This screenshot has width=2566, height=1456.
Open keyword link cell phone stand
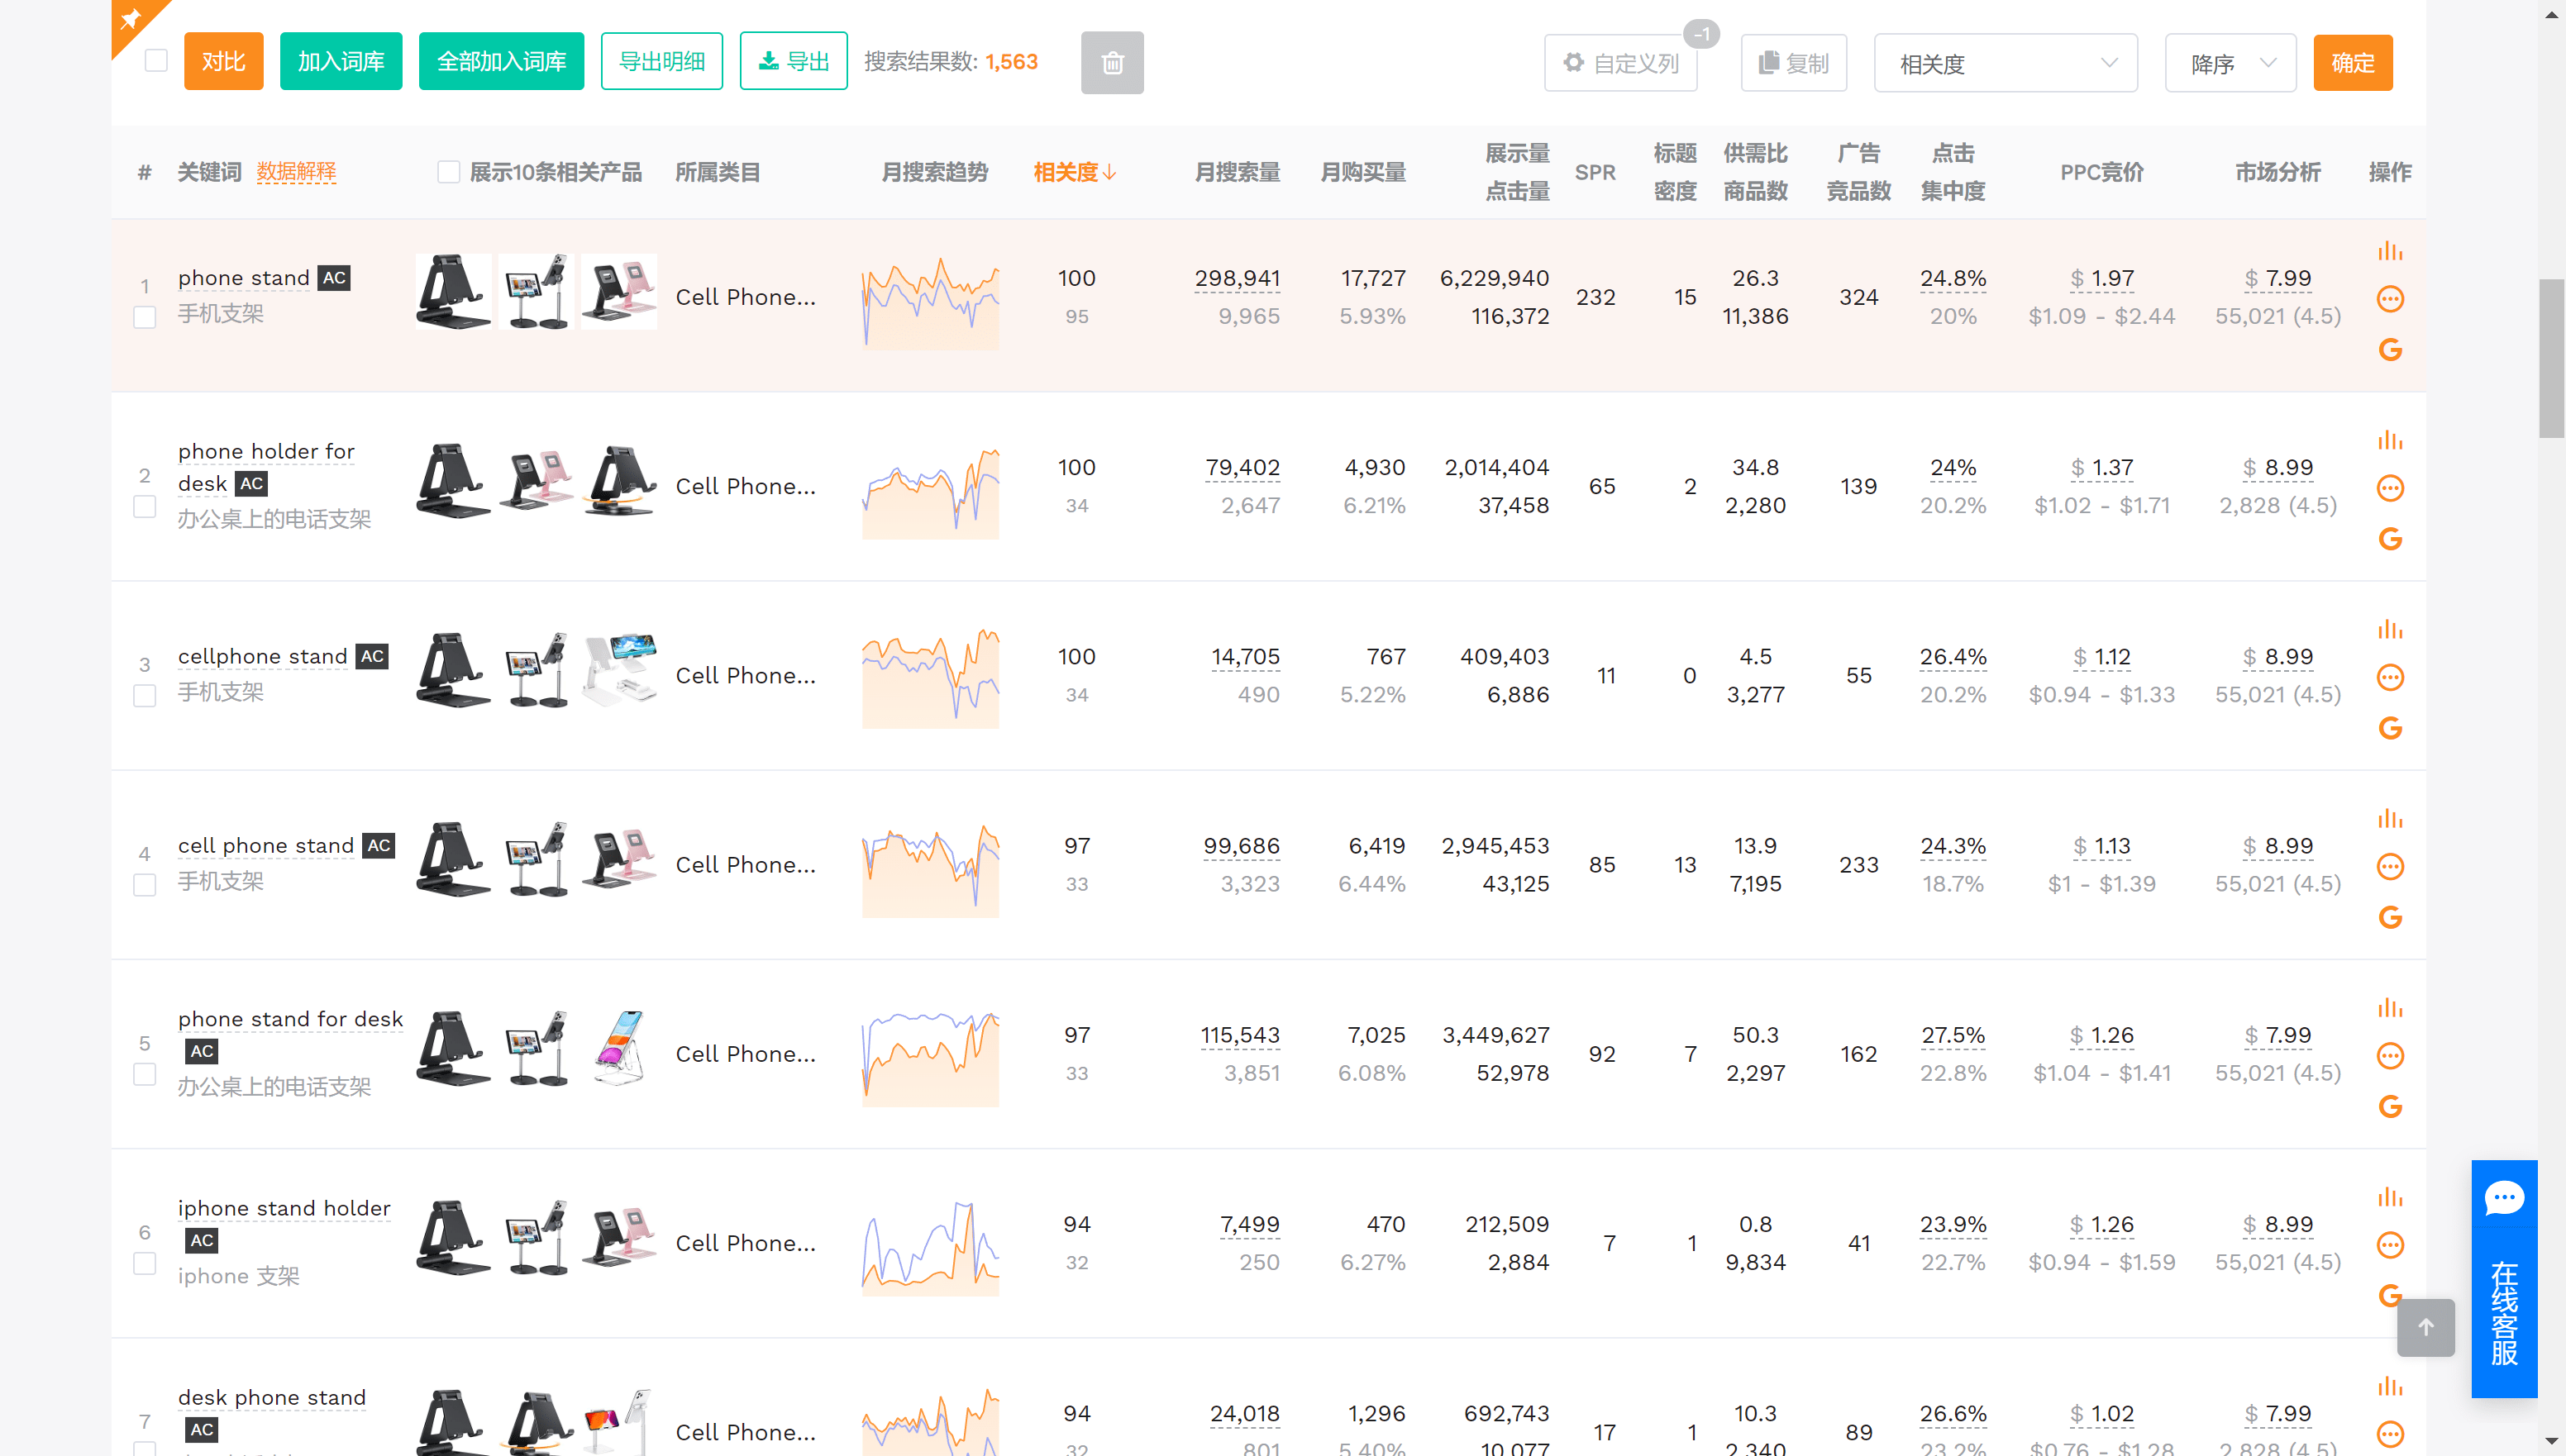point(265,846)
